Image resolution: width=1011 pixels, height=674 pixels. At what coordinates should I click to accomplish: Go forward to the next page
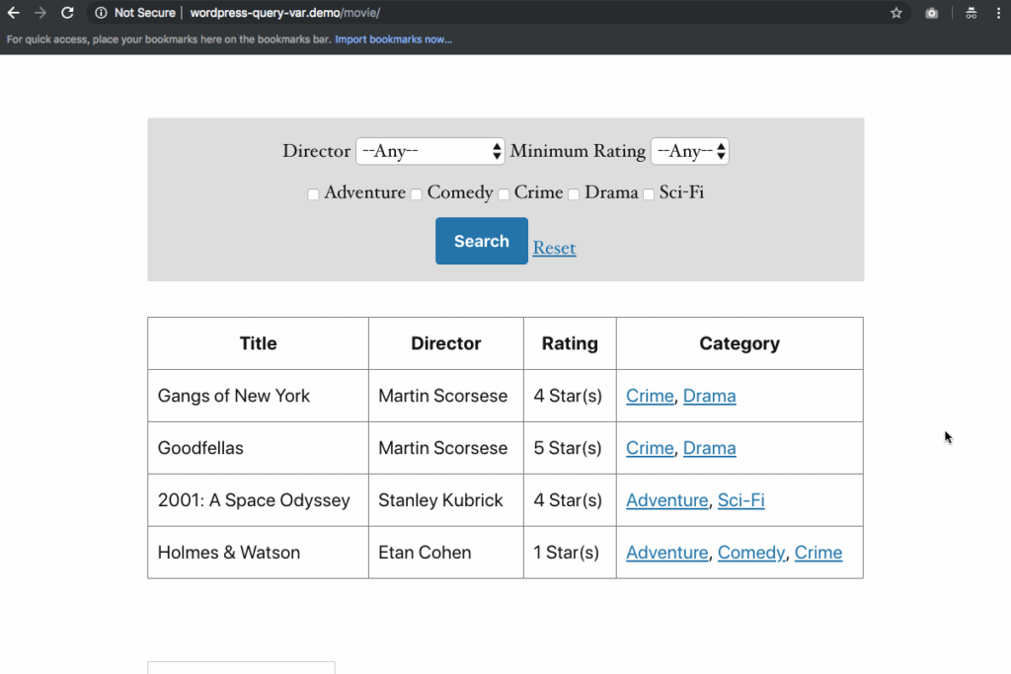(x=39, y=14)
